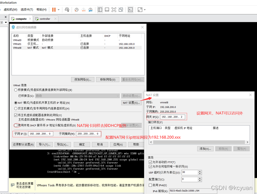Click the UDP 超时 value field
The height and width of the screenshot is (194, 257).
click(190, 172)
